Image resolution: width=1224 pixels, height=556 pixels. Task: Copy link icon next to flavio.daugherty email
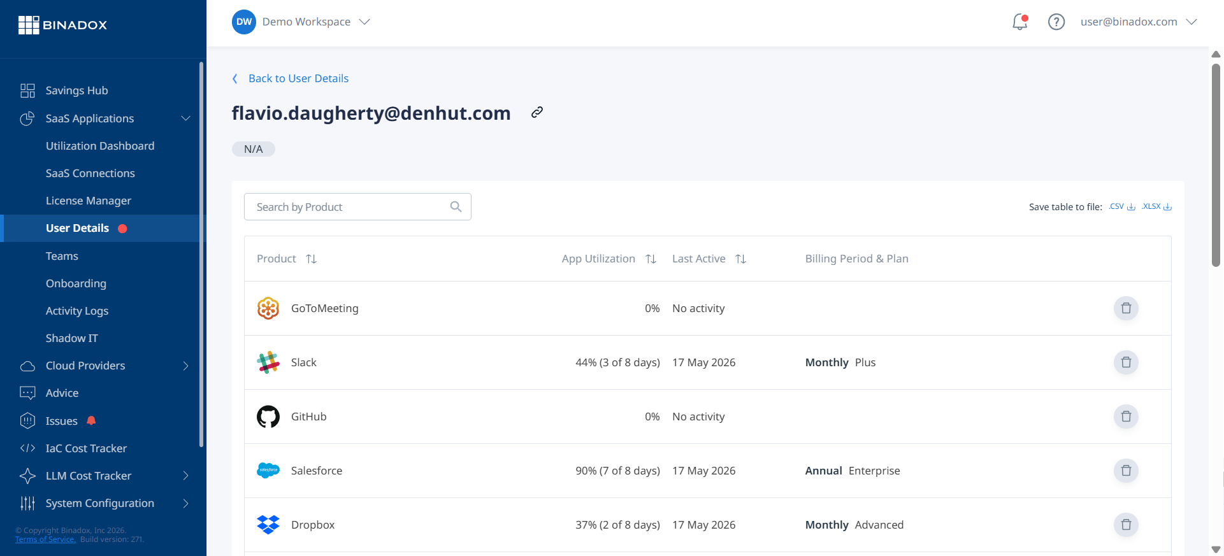tap(537, 113)
